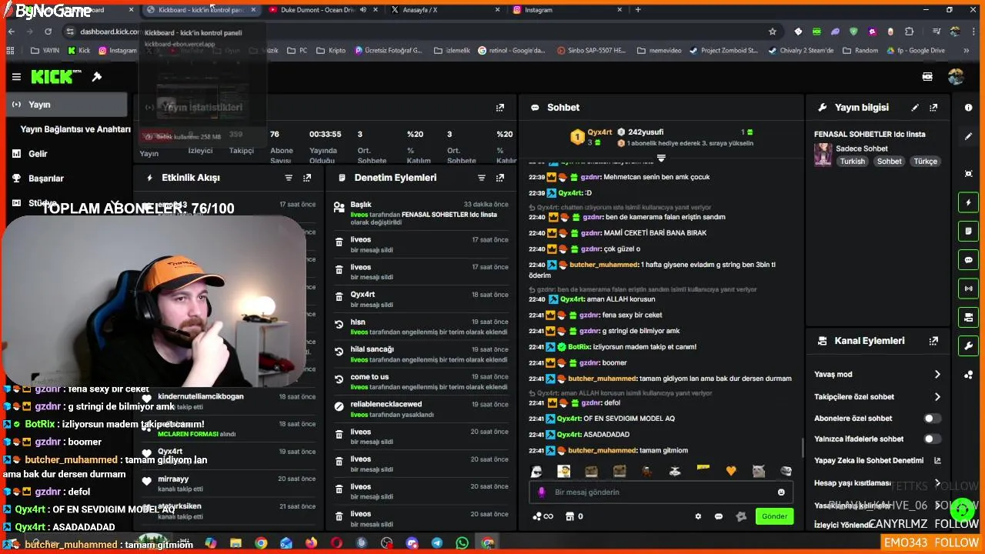This screenshot has width=985, height=554.
Task: Pop out the Yayın bilgisi panel
Action: (x=933, y=108)
